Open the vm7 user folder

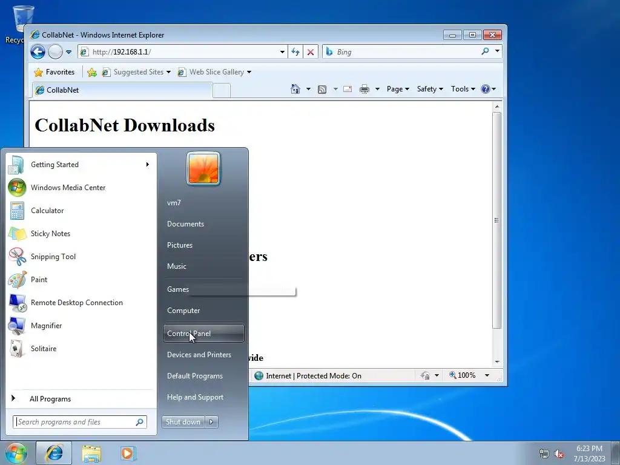(203, 203)
